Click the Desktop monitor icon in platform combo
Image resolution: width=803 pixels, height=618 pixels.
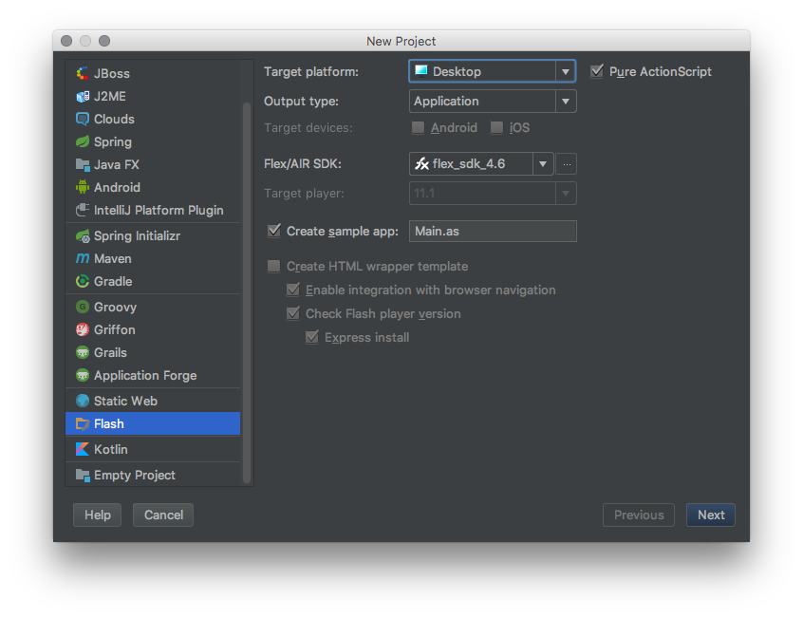point(421,70)
